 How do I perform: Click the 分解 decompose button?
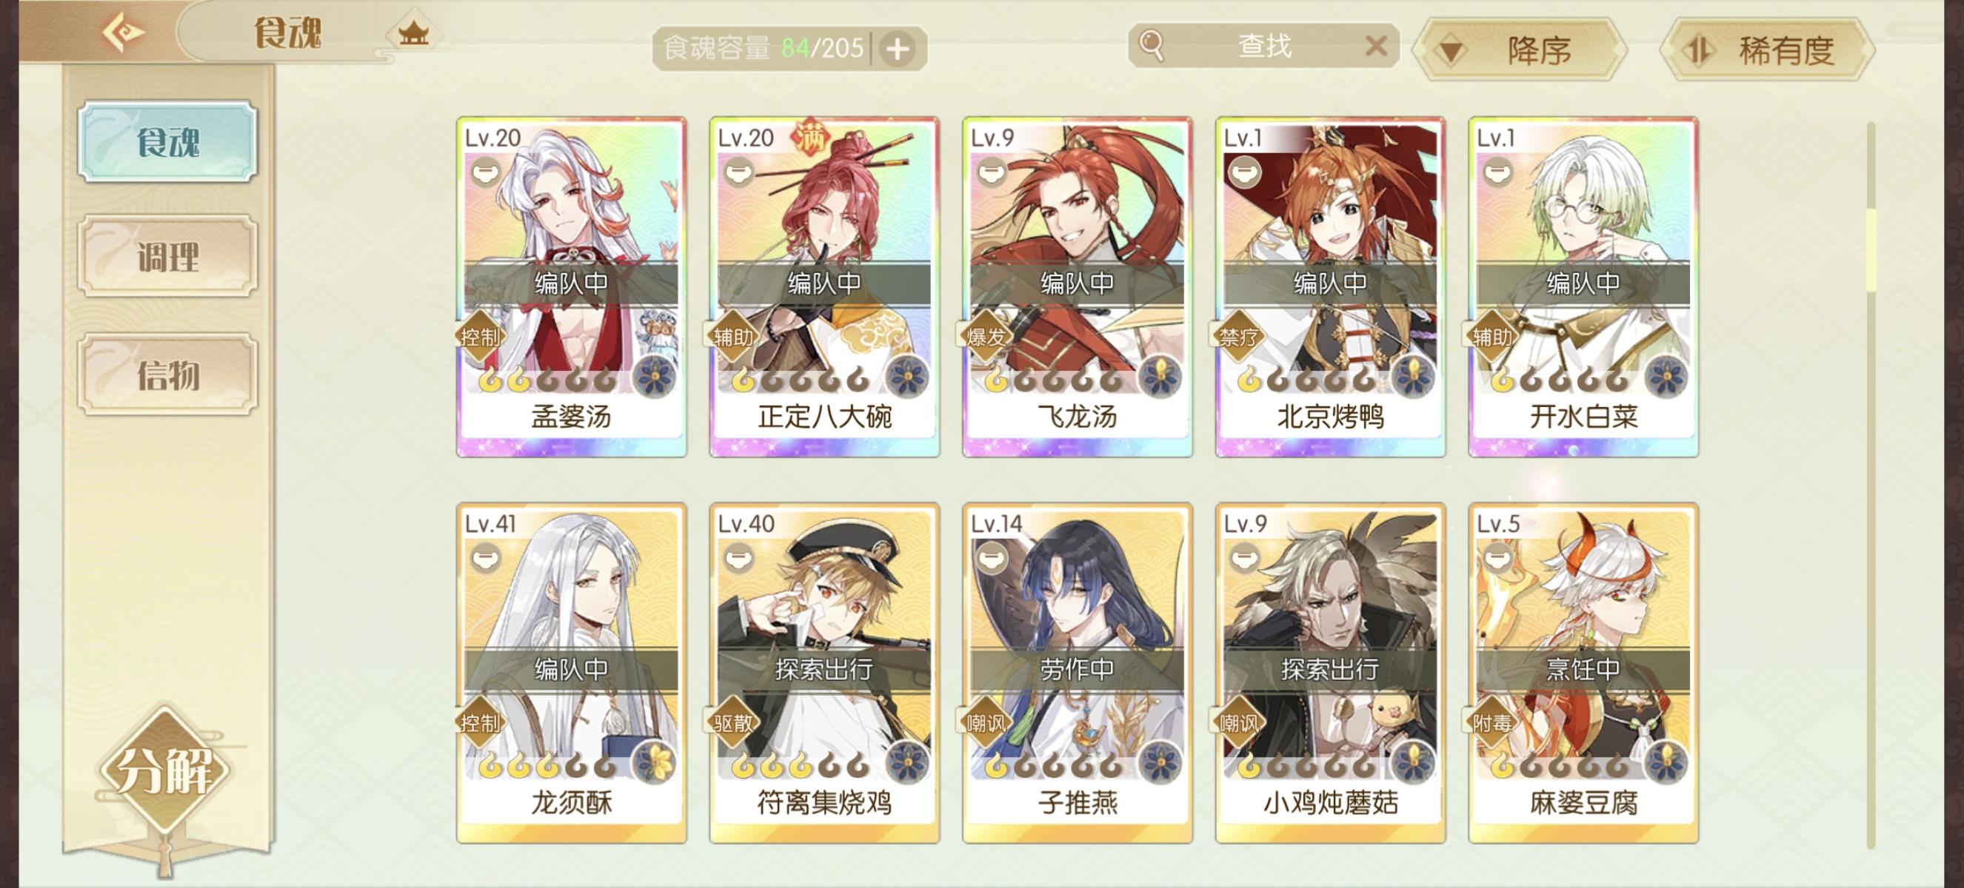(x=164, y=770)
